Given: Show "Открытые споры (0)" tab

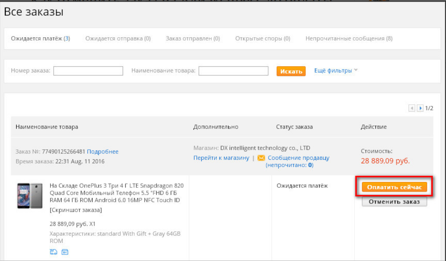Looking at the screenshot, I should pos(262,39).
